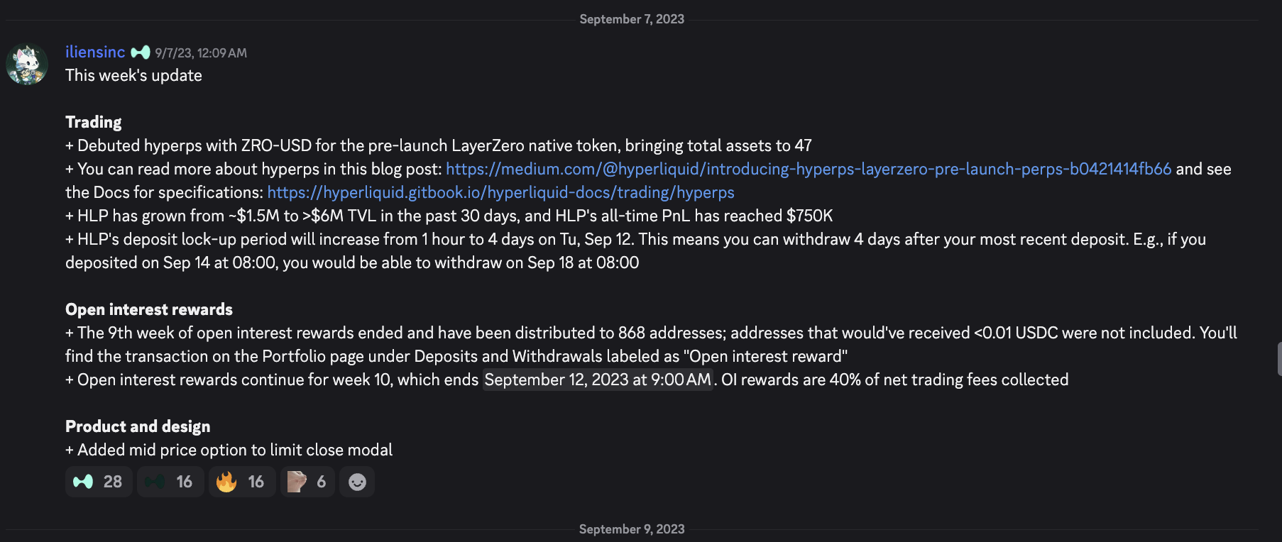This screenshot has height=542, width=1282.
Task: Click the September 9, 2023 date divider
Action: pyautogui.click(x=631, y=529)
